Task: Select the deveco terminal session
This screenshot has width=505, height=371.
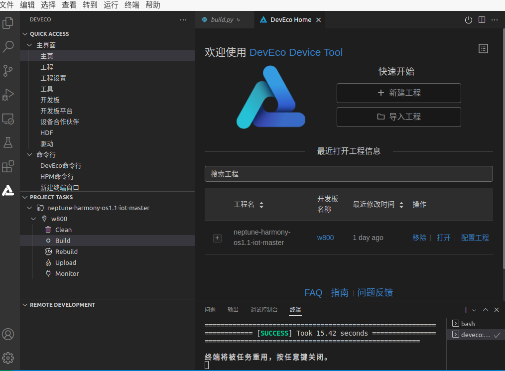Action: pos(475,335)
